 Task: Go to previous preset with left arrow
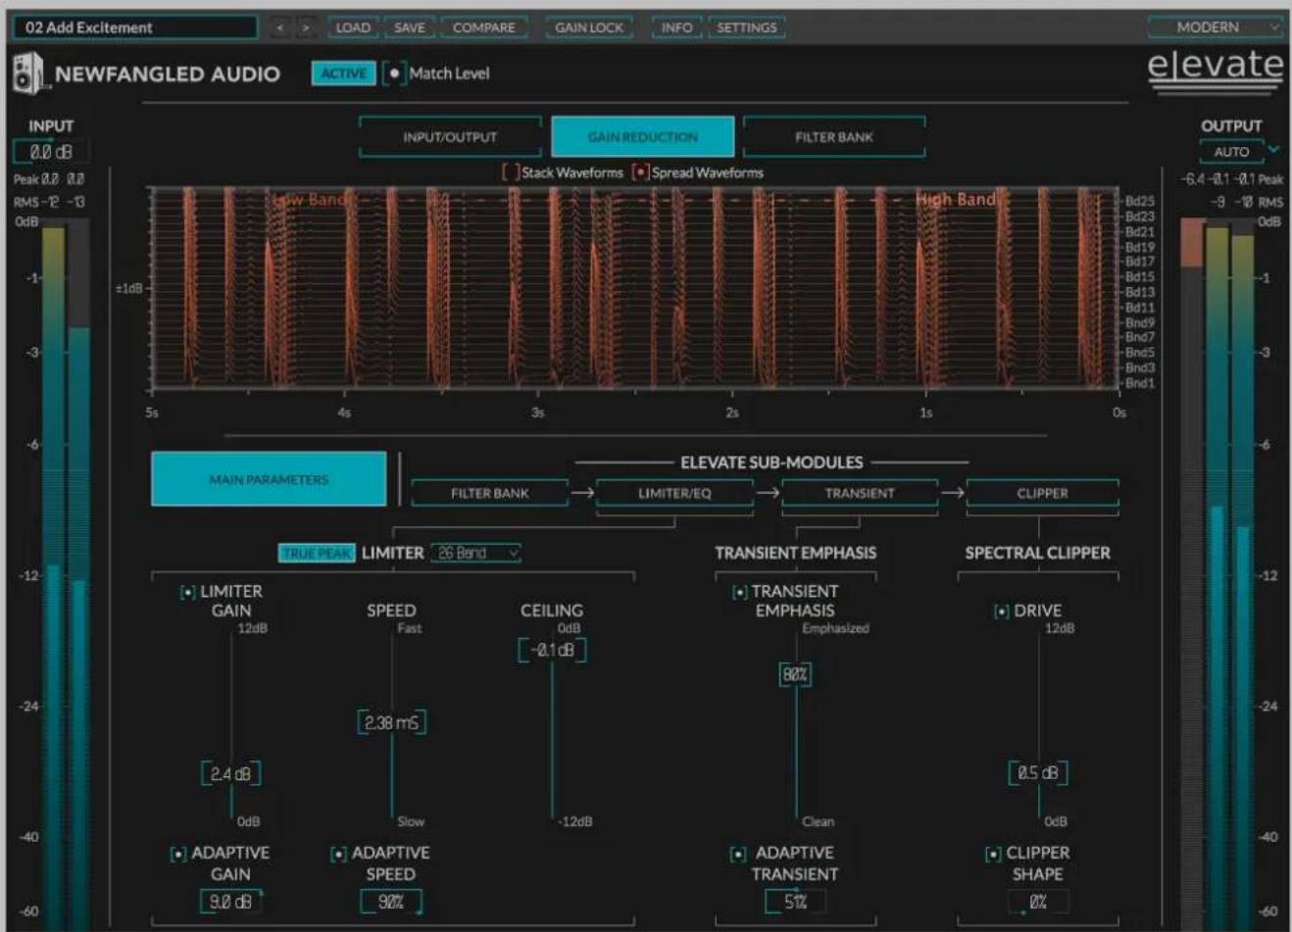(x=280, y=27)
